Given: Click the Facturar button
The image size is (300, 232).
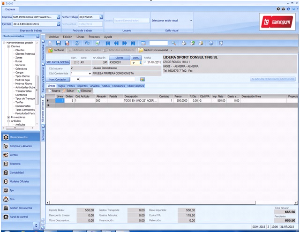Looking at the screenshot, I should (x=56, y=50).
